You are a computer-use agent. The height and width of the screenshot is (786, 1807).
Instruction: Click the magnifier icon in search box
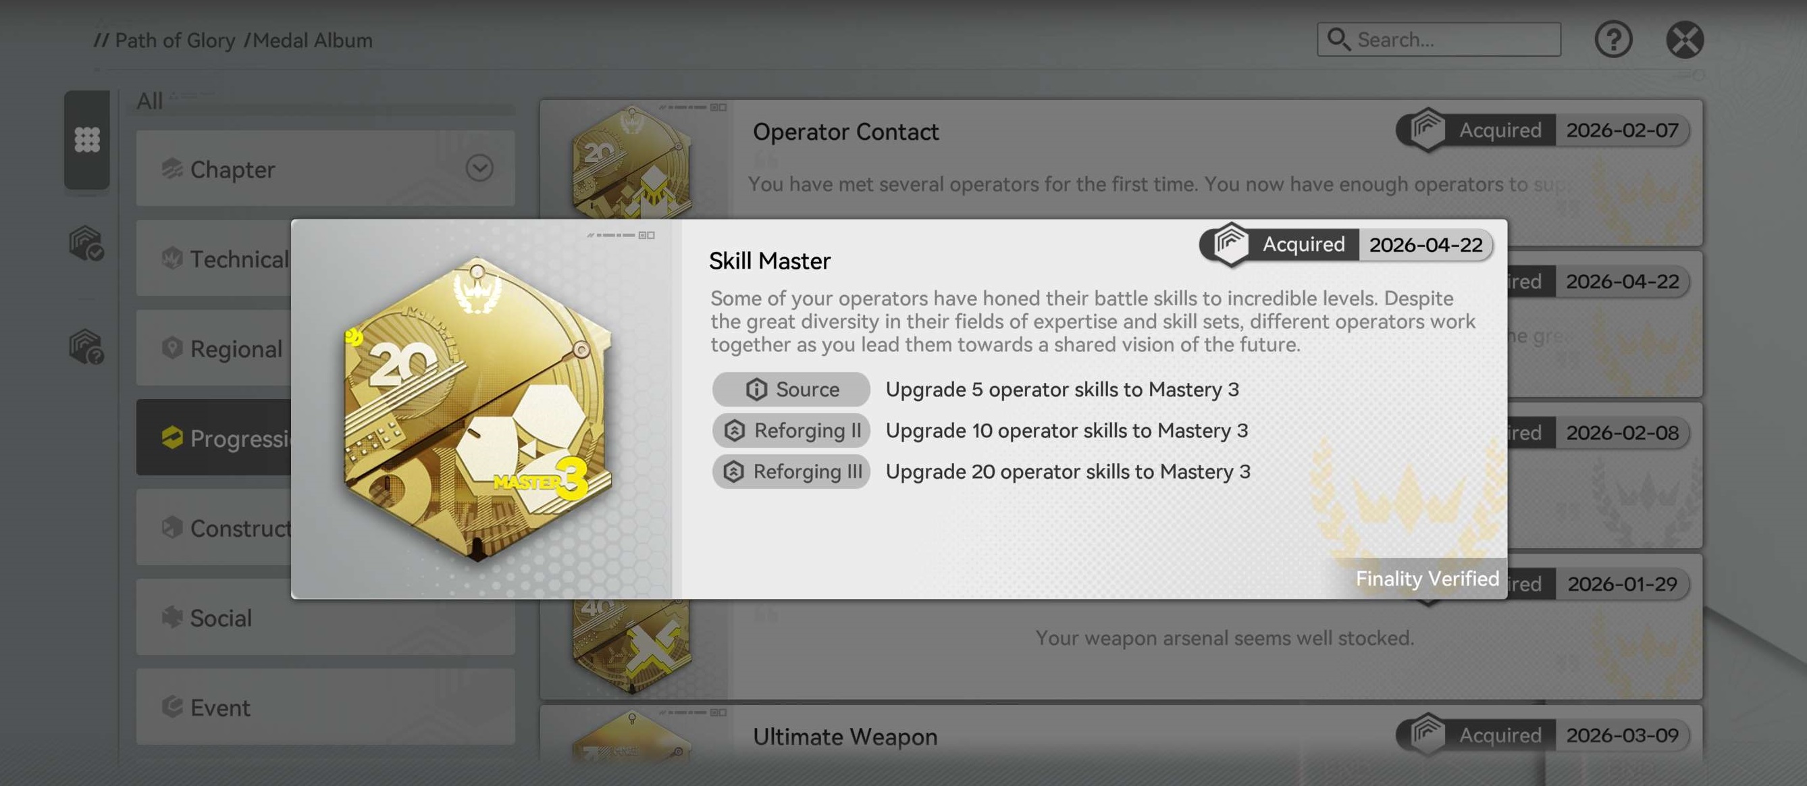point(1338,39)
